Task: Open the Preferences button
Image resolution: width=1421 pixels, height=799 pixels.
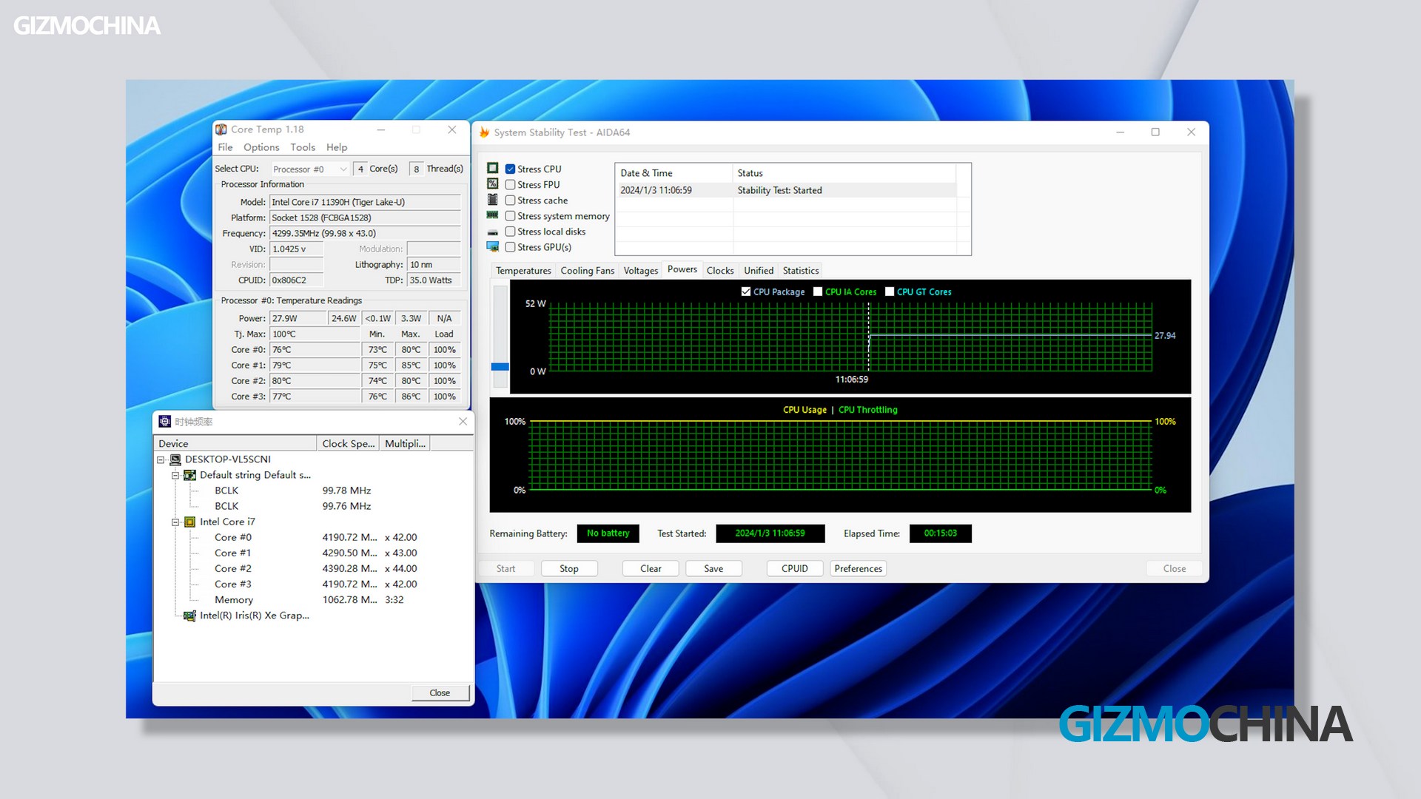Action: click(x=858, y=568)
